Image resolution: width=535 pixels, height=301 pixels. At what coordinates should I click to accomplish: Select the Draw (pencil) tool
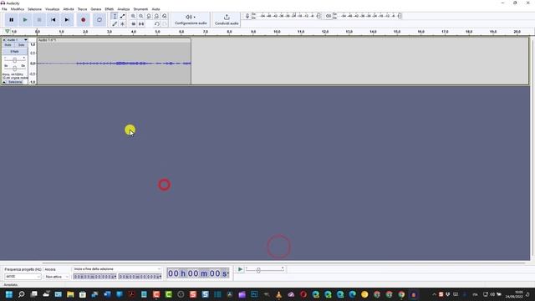(x=115, y=24)
